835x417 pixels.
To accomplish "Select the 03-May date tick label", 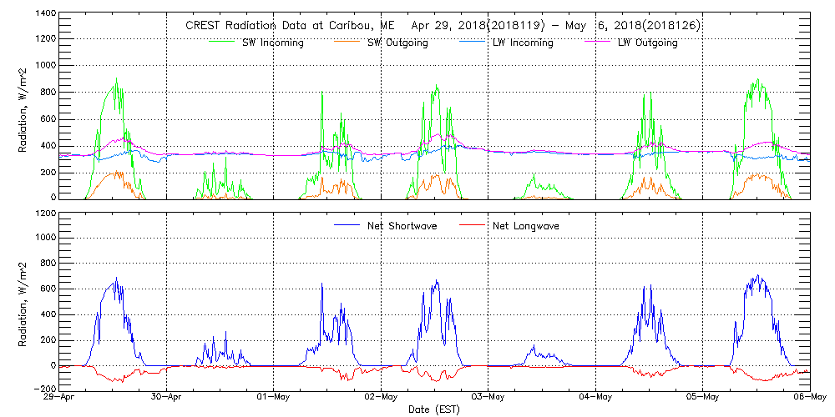I will [488, 398].
